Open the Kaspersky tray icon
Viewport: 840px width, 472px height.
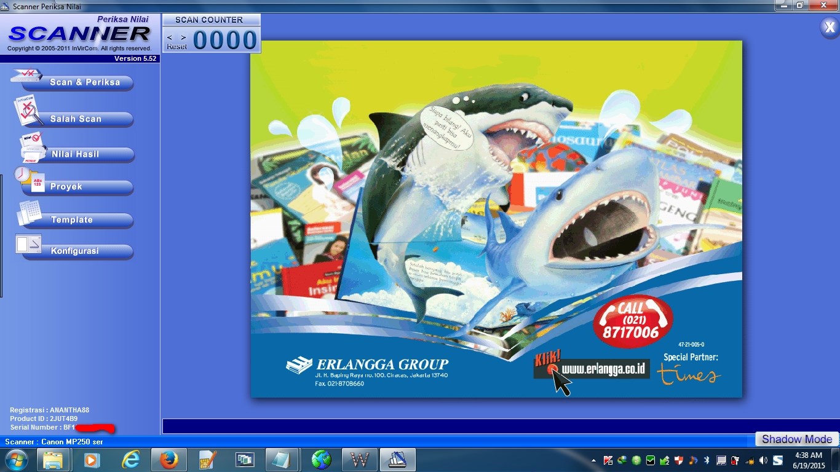point(608,460)
